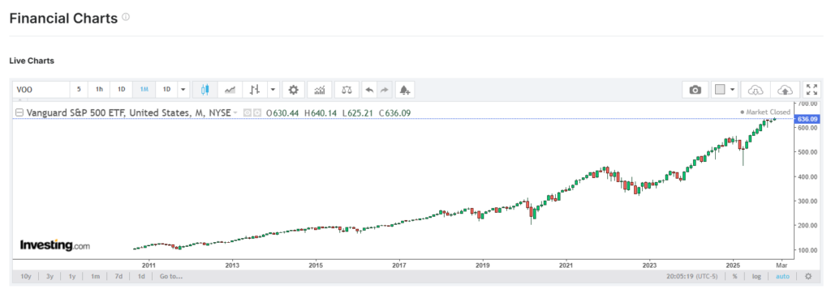The height and width of the screenshot is (293, 831).
Task: Click the Financial Charts heading
Action: [x=63, y=19]
